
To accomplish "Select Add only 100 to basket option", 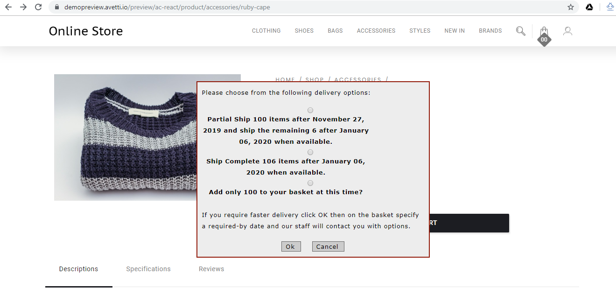I will (x=310, y=183).
